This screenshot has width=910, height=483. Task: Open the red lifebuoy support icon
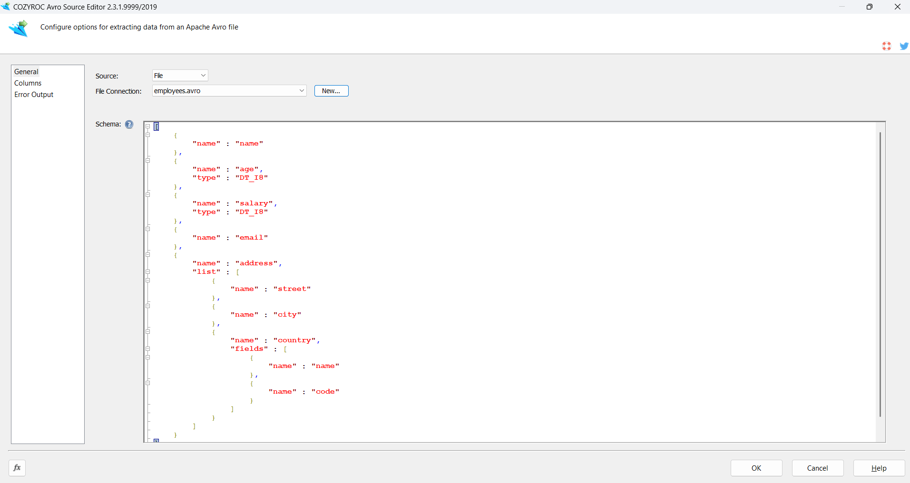pos(886,46)
